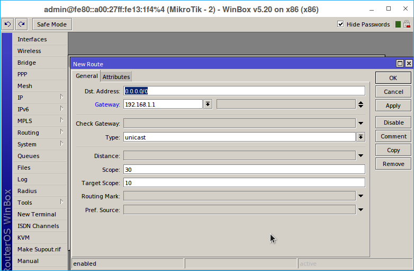Click the blue Gateway label
The width and height of the screenshot is (414, 271).
[107, 104]
